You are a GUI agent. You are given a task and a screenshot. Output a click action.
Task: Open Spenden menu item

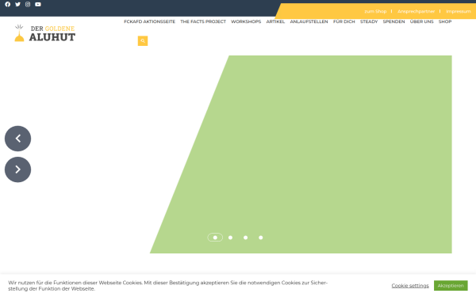pos(393,21)
